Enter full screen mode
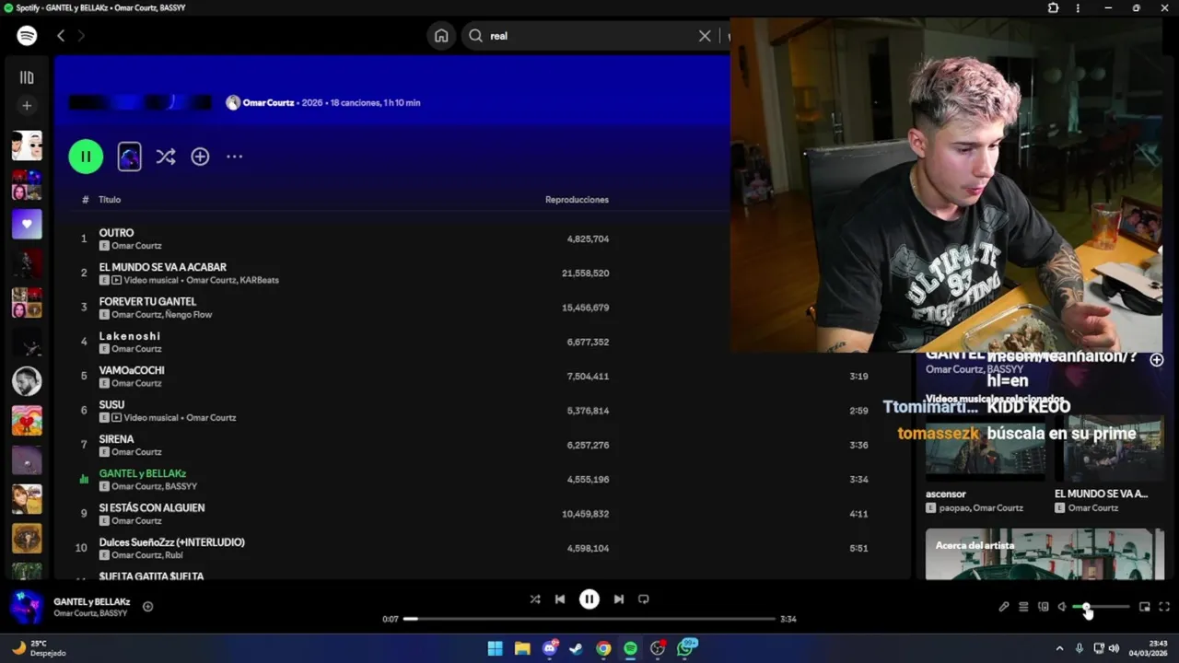Screen dimensions: 1179x663 pos(1164,607)
